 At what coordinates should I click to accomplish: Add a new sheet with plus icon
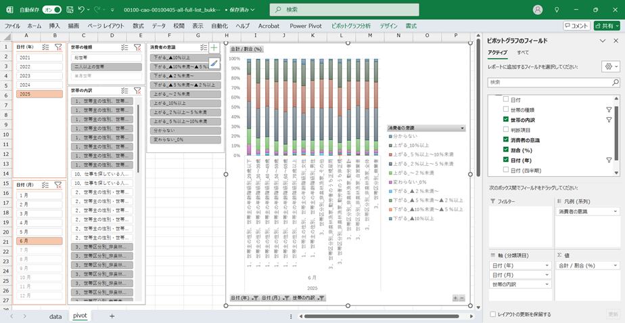[112, 316]
